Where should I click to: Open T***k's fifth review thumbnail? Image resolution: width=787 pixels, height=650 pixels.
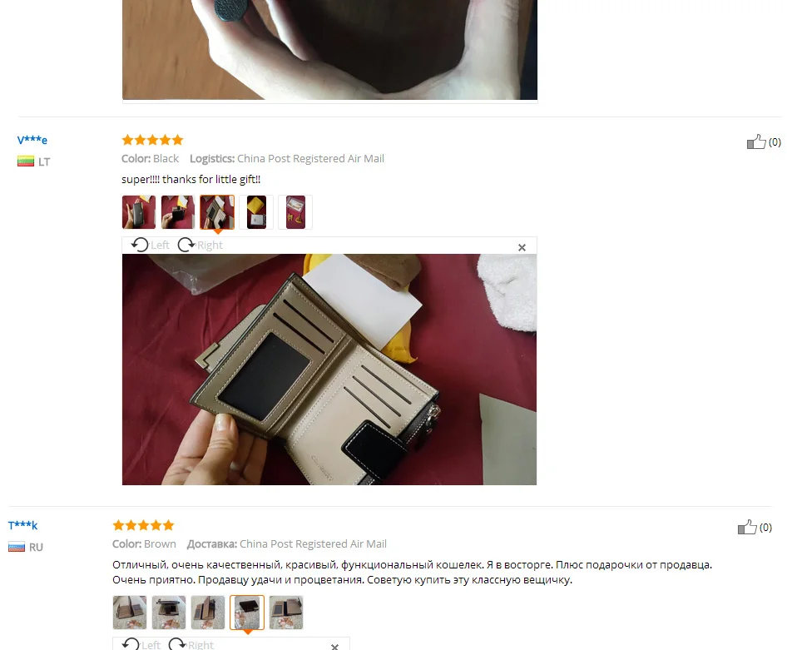coord(286,613)
